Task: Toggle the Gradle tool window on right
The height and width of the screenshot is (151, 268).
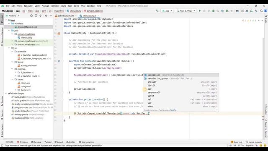Action: pos(266,19)
